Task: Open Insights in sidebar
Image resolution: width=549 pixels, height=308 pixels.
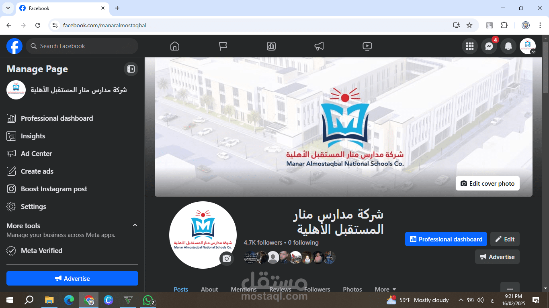Action: click(x=72, y=136)
